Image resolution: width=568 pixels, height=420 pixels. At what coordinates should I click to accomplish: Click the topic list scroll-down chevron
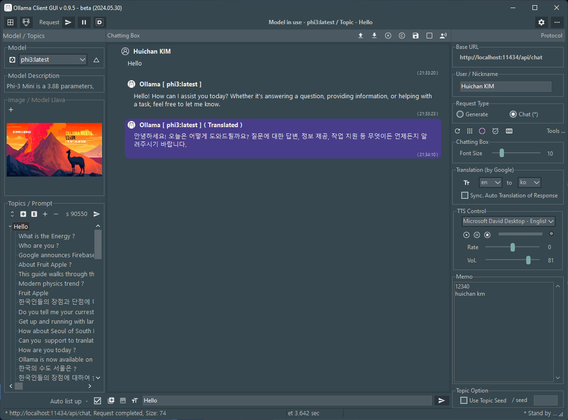tap(98, 378)
